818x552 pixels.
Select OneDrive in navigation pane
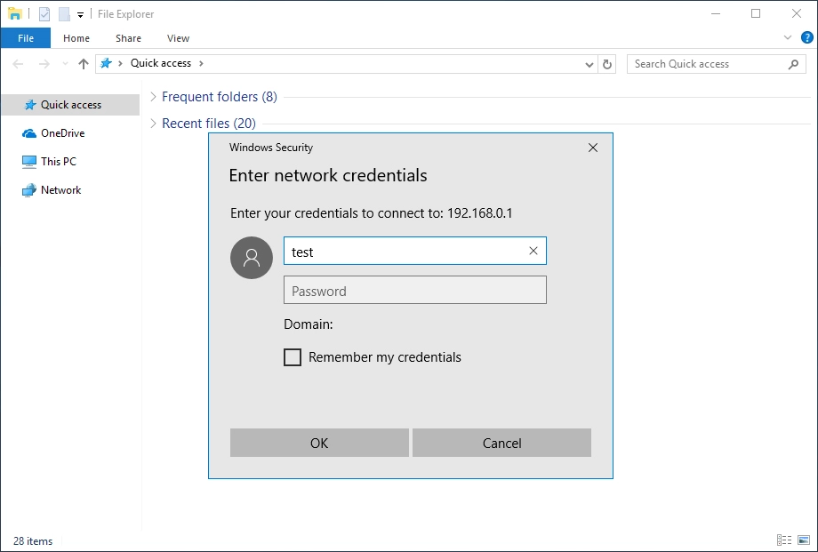click(62, 133)
